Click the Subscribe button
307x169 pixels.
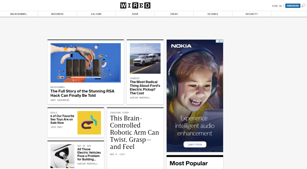pyautogui.click(x=293, y=6)
